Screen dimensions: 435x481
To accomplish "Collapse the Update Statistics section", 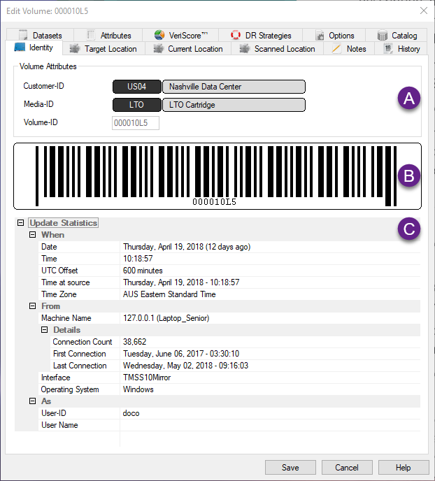I will click(20, 223).
